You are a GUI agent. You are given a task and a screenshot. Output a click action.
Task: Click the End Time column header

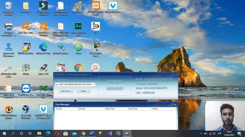[x=140, y=109]
